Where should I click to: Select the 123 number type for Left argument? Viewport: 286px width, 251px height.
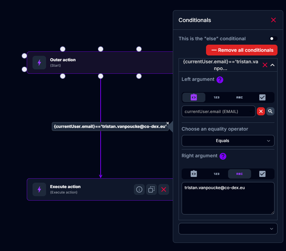(217, 97)
